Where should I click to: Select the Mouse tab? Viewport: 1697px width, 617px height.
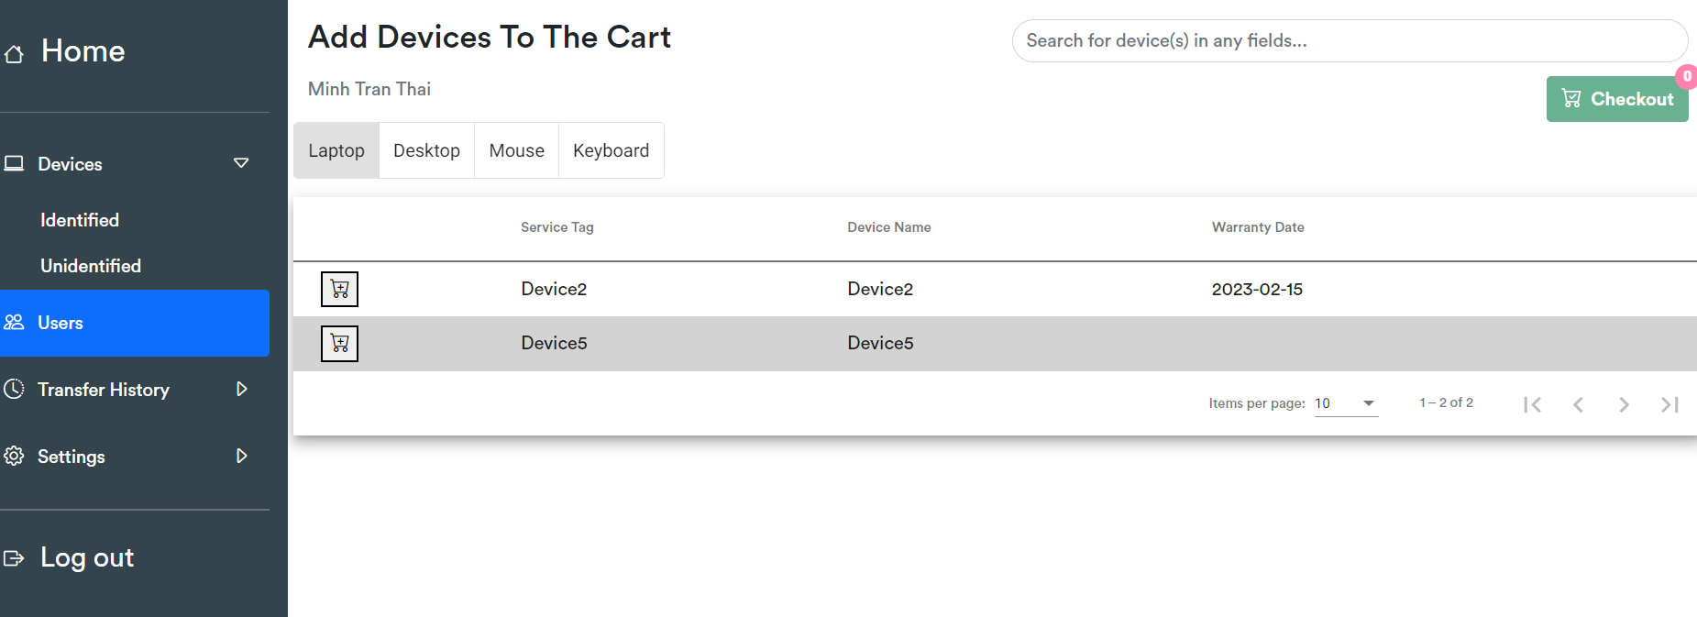click(x=516, y=150)
